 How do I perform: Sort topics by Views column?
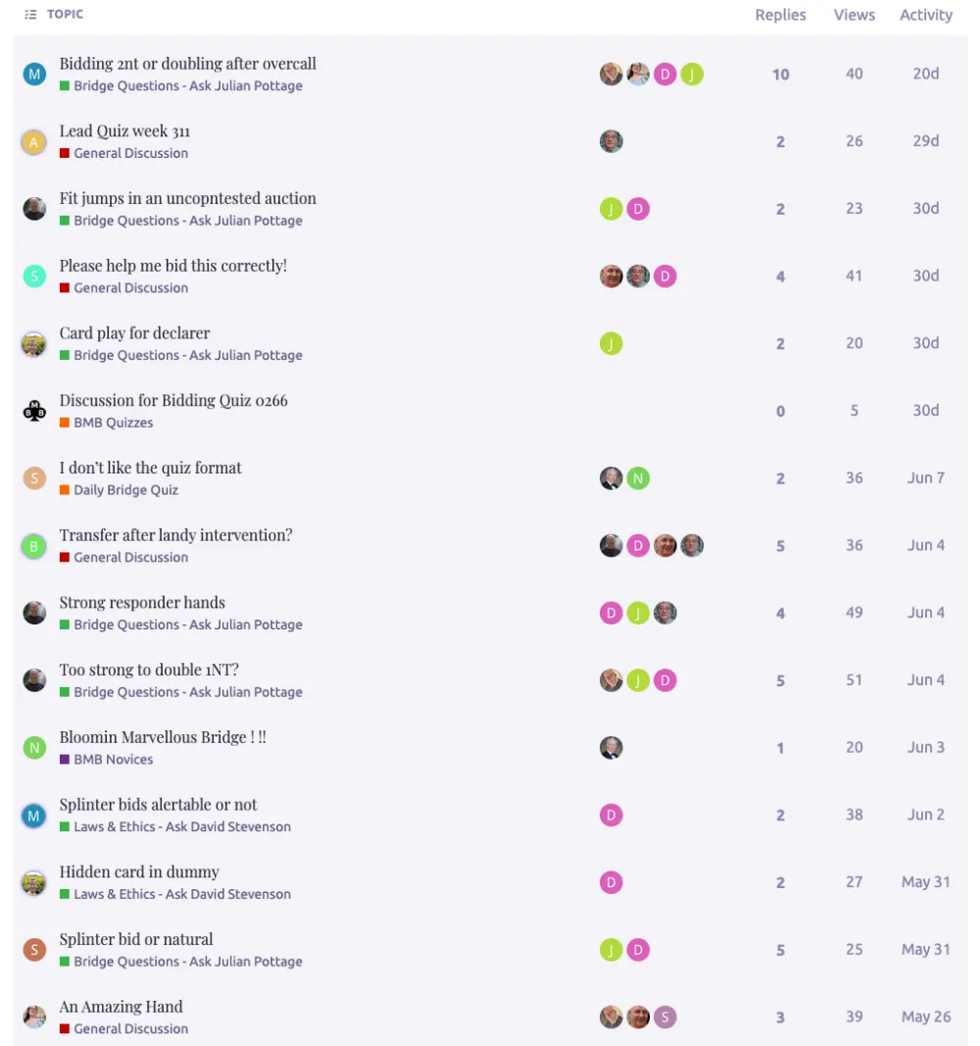854,15
